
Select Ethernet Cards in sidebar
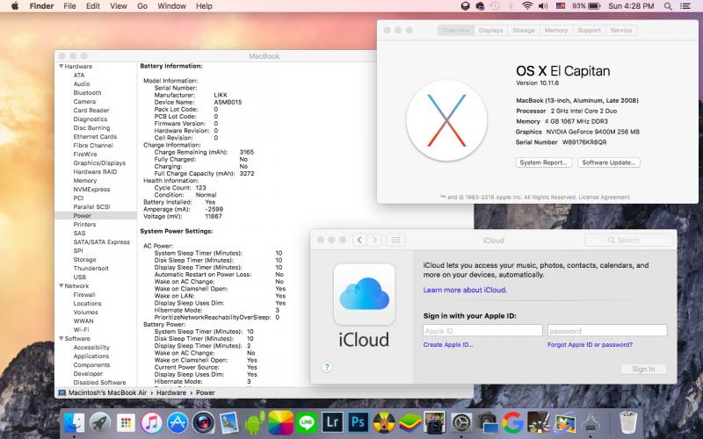pyautogui.click(x=95, y=137)
